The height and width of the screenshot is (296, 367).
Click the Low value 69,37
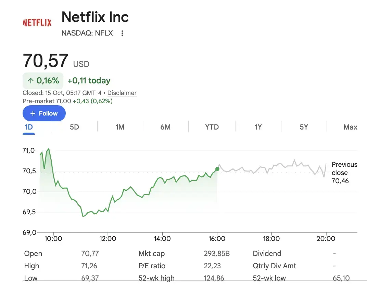pos(90,278)
